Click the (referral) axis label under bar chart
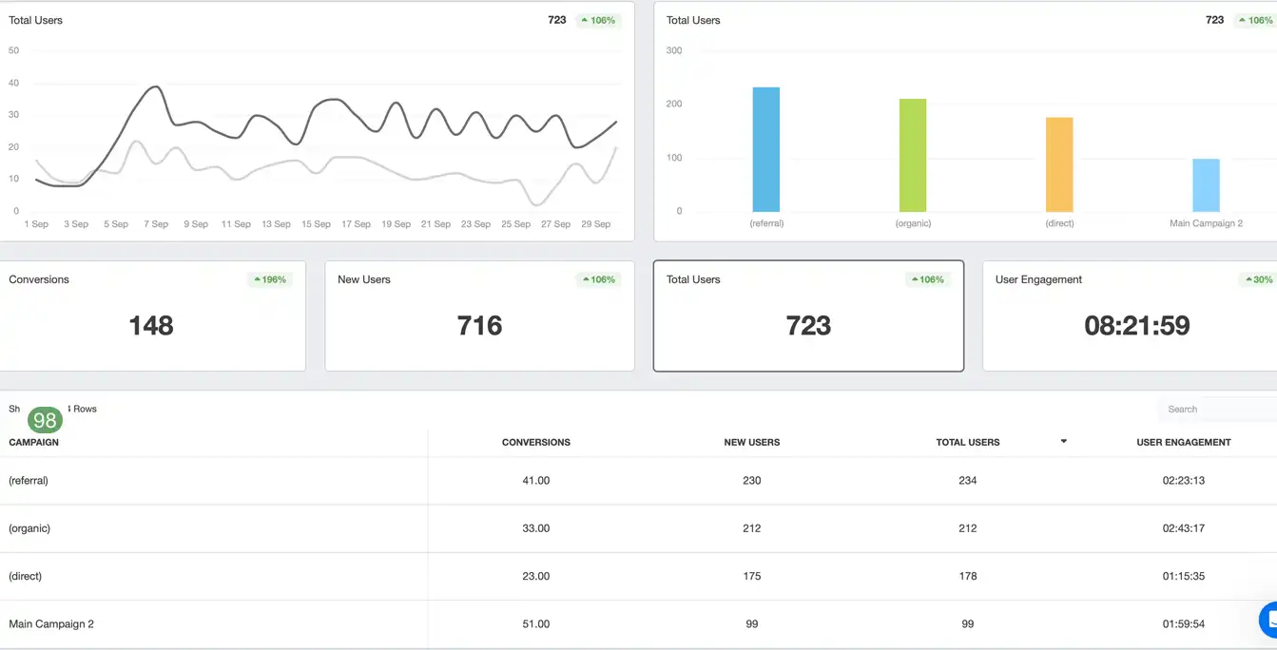The width and height of the screenshot is (1277, 650). click(766, 223)
